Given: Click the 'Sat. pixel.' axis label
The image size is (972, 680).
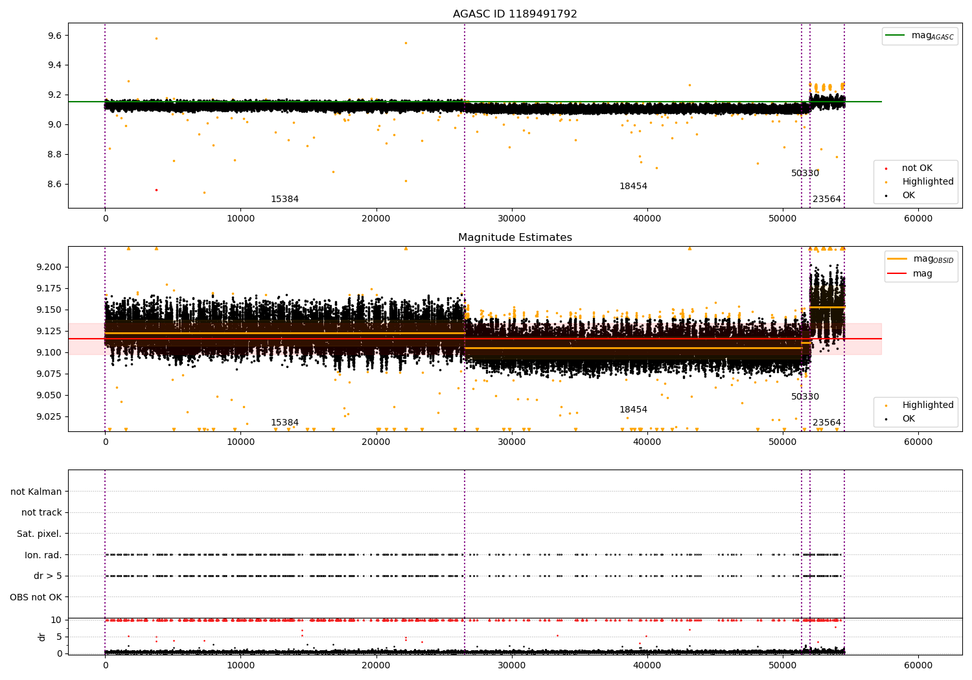Looking at the screenshot, I should [x=40, y=534].
